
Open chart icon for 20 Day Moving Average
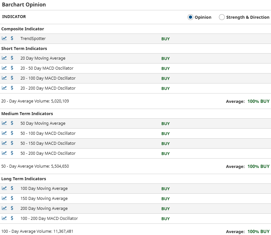tap(4, 58)
